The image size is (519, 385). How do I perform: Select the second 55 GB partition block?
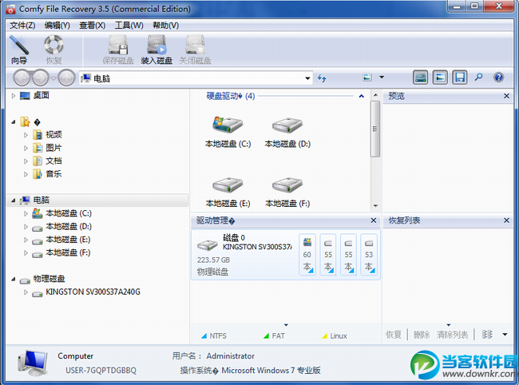point(348,254)
